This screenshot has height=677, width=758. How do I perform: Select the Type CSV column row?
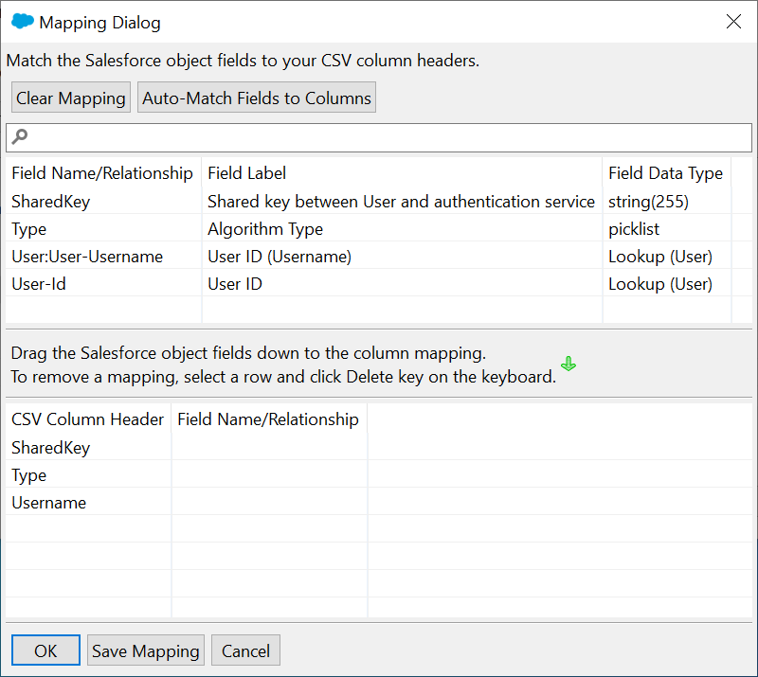pyautogui.click(x=28, y=475)
